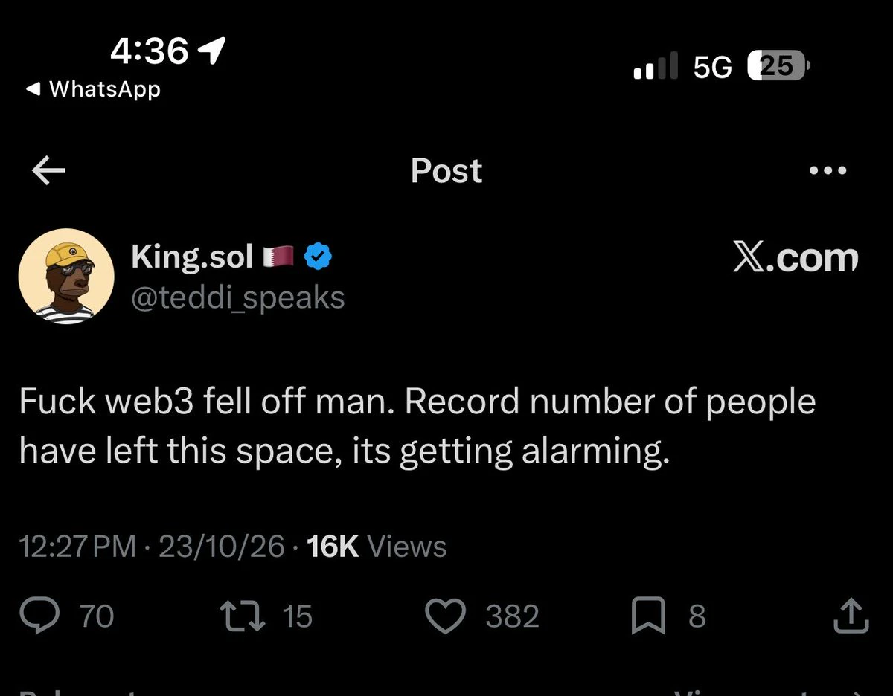Viewport: 893px width, 696px height.
Task: Tap the blue verified badge
Action: coord(319,257)
